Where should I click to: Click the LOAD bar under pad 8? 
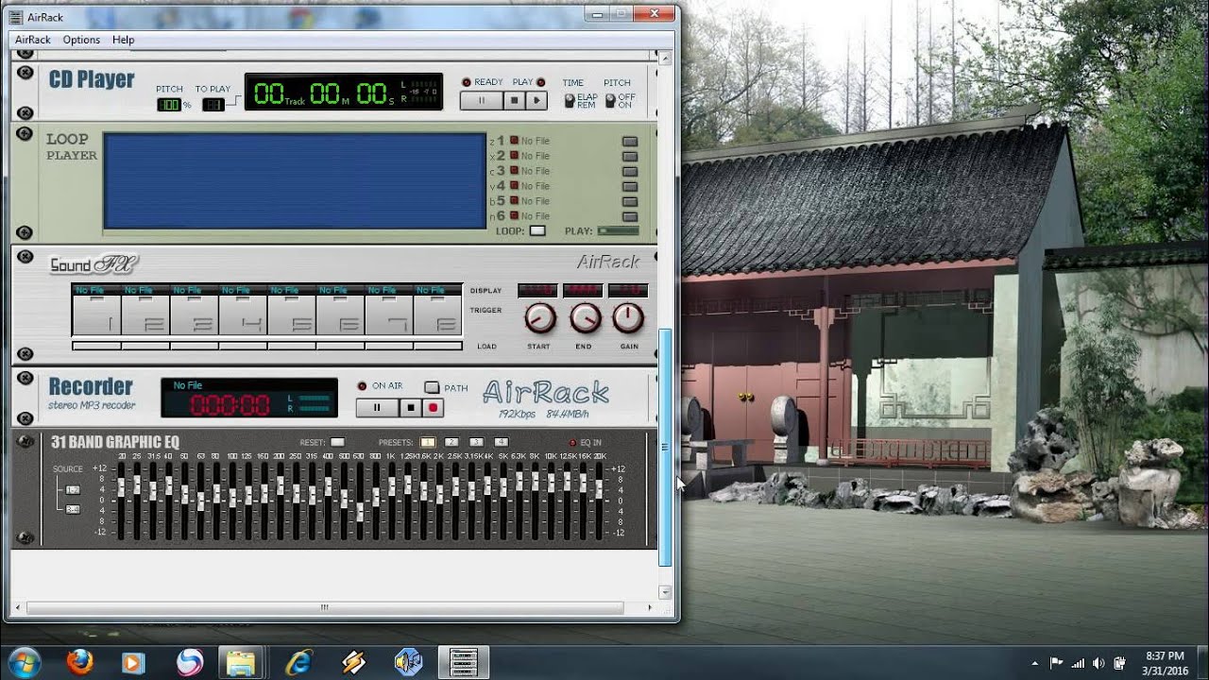(x=437, y=346)
